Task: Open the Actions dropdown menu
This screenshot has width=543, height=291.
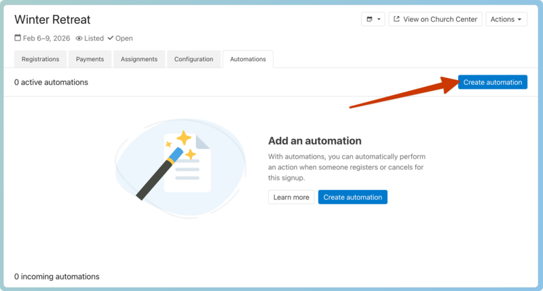Action: 506,20
